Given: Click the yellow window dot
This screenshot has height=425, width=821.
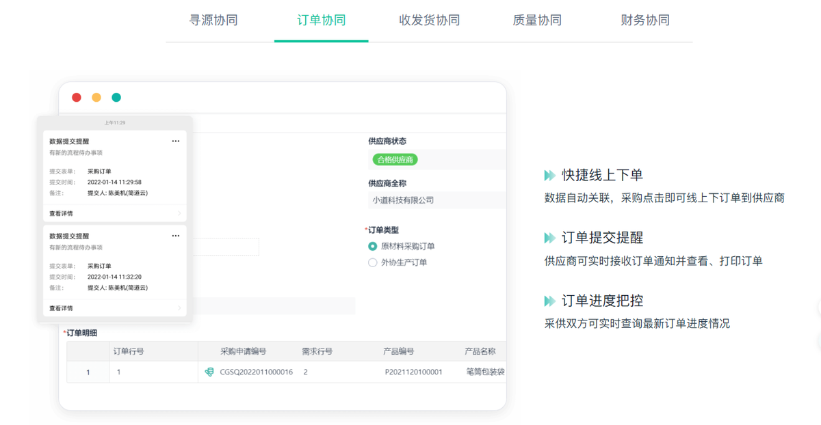Looking at the screenshot, I should pos(96,98).
